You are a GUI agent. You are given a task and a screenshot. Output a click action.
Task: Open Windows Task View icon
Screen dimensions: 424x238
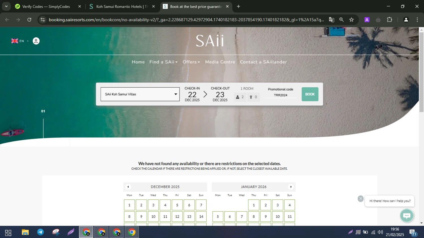coord(8,232)
